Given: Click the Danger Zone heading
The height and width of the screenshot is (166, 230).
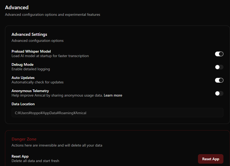Looking at the screenshot, I should (x=24, y=139).
